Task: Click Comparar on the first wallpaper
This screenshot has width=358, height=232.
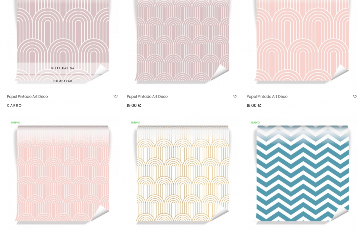Action: (x=63, y=81)
